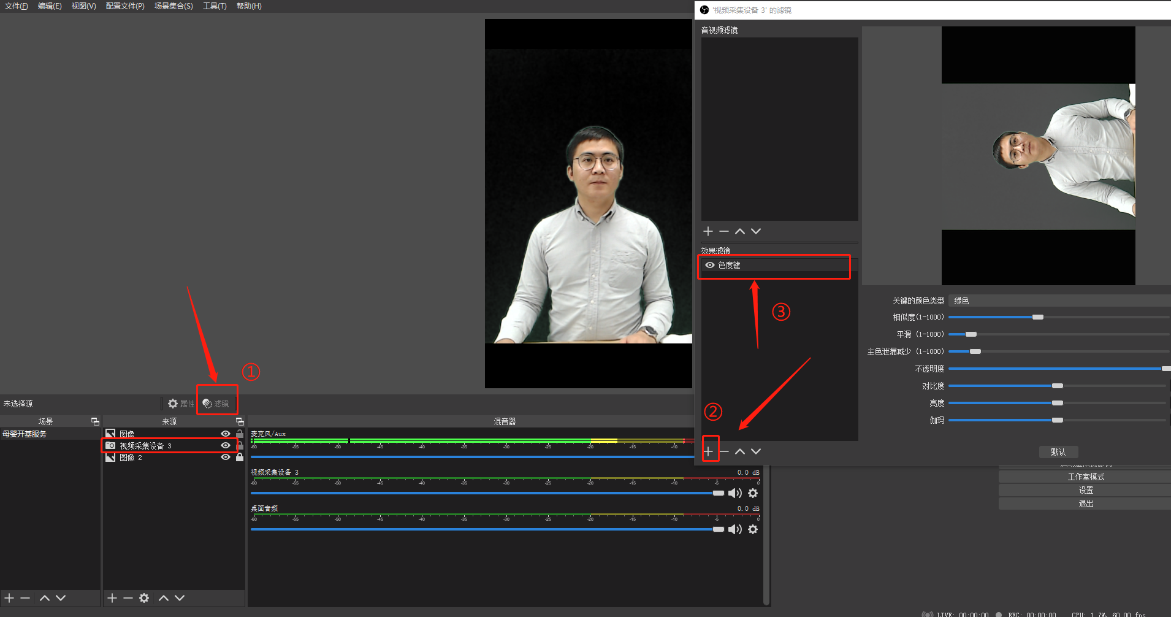Open the 滤镜 filters button in source toolbar
This screenshot has width=1171, height=617.
[x=216, y=404]
